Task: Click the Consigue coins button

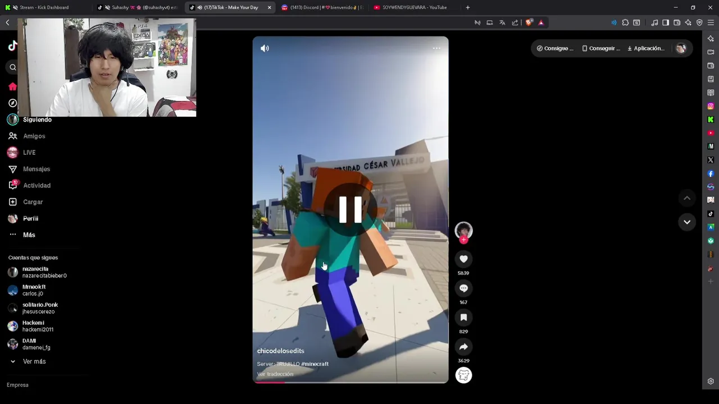Action: coord(555,48)
